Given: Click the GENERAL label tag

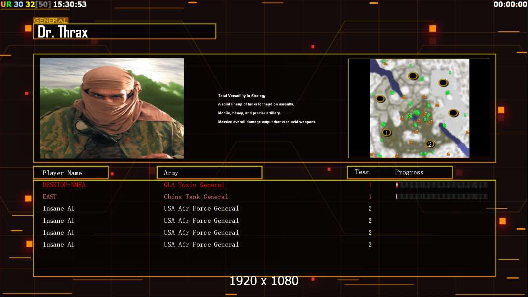Looking at the screenshot, I should tap(51, 20).
